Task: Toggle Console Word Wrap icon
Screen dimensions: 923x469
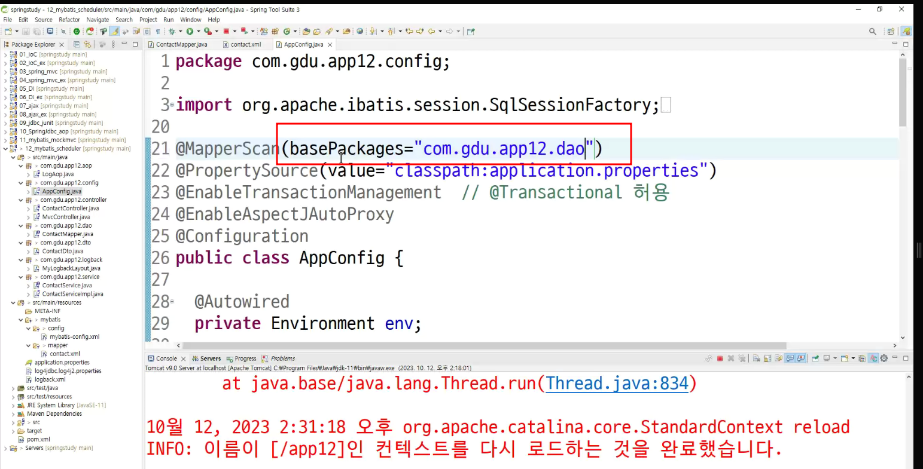Action: click(778, 358)
